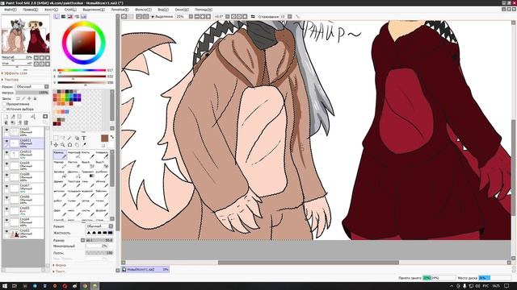Choose the Акварель (watercolor) brush
The image size is (517, 290).
point(102,155)
